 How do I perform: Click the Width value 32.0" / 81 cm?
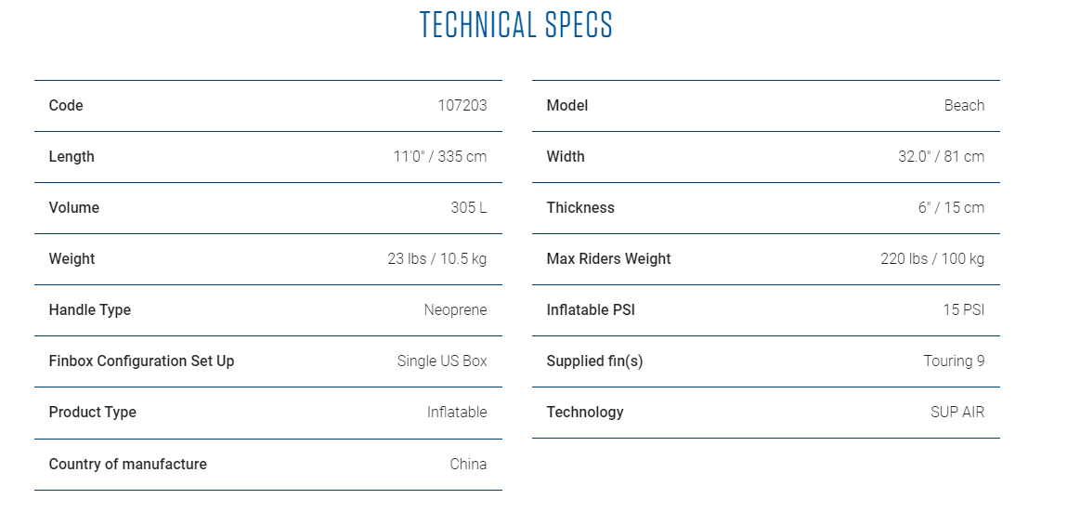click(x=941, y=157)
